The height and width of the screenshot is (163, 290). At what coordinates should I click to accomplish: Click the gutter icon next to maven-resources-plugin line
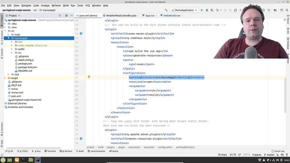pyautogui.click(x=81, y=139)
